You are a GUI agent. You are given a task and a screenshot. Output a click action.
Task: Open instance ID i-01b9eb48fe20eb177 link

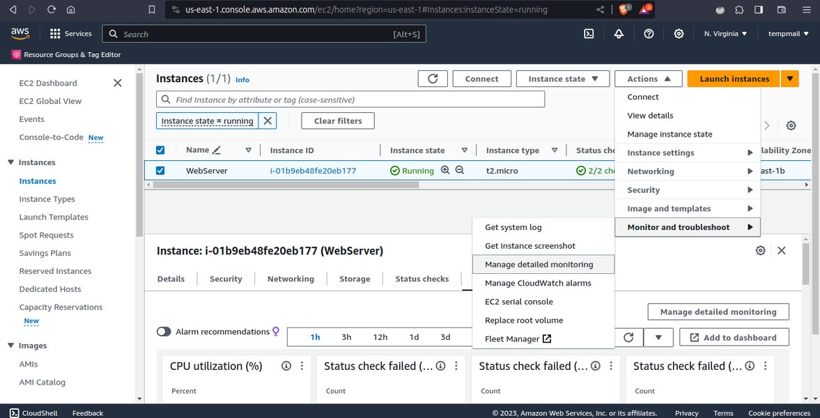pos(313,171)
